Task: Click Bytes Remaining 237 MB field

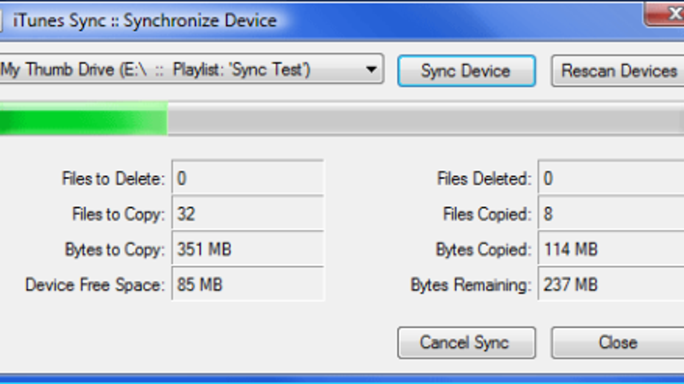Action: (x=611, y=285)
